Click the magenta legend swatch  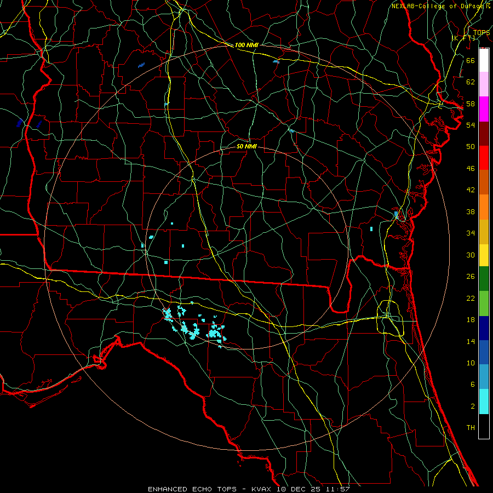(484, 109)
